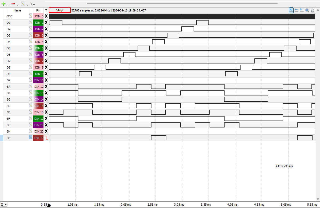Image resolution: width=320 pixels, height=208 pixels.
Task: Click the Pin column header
Action: 38,10
